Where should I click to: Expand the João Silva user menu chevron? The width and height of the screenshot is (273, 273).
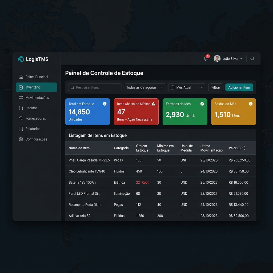[x=241, y=59]
